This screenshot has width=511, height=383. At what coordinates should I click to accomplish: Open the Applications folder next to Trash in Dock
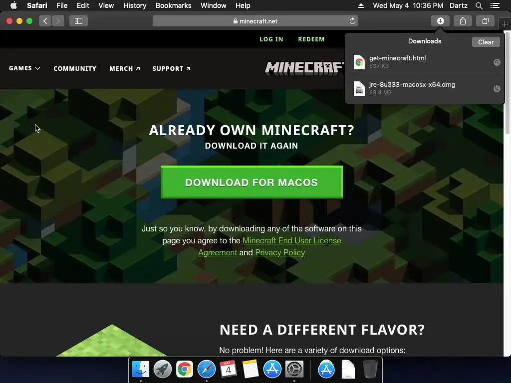(x=326, y=369)
